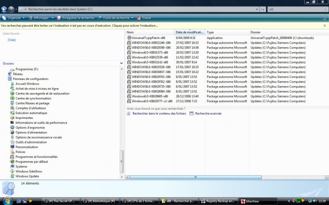
Task: Click scroll-down arrow of folder tree
Action: click(122, 177)
